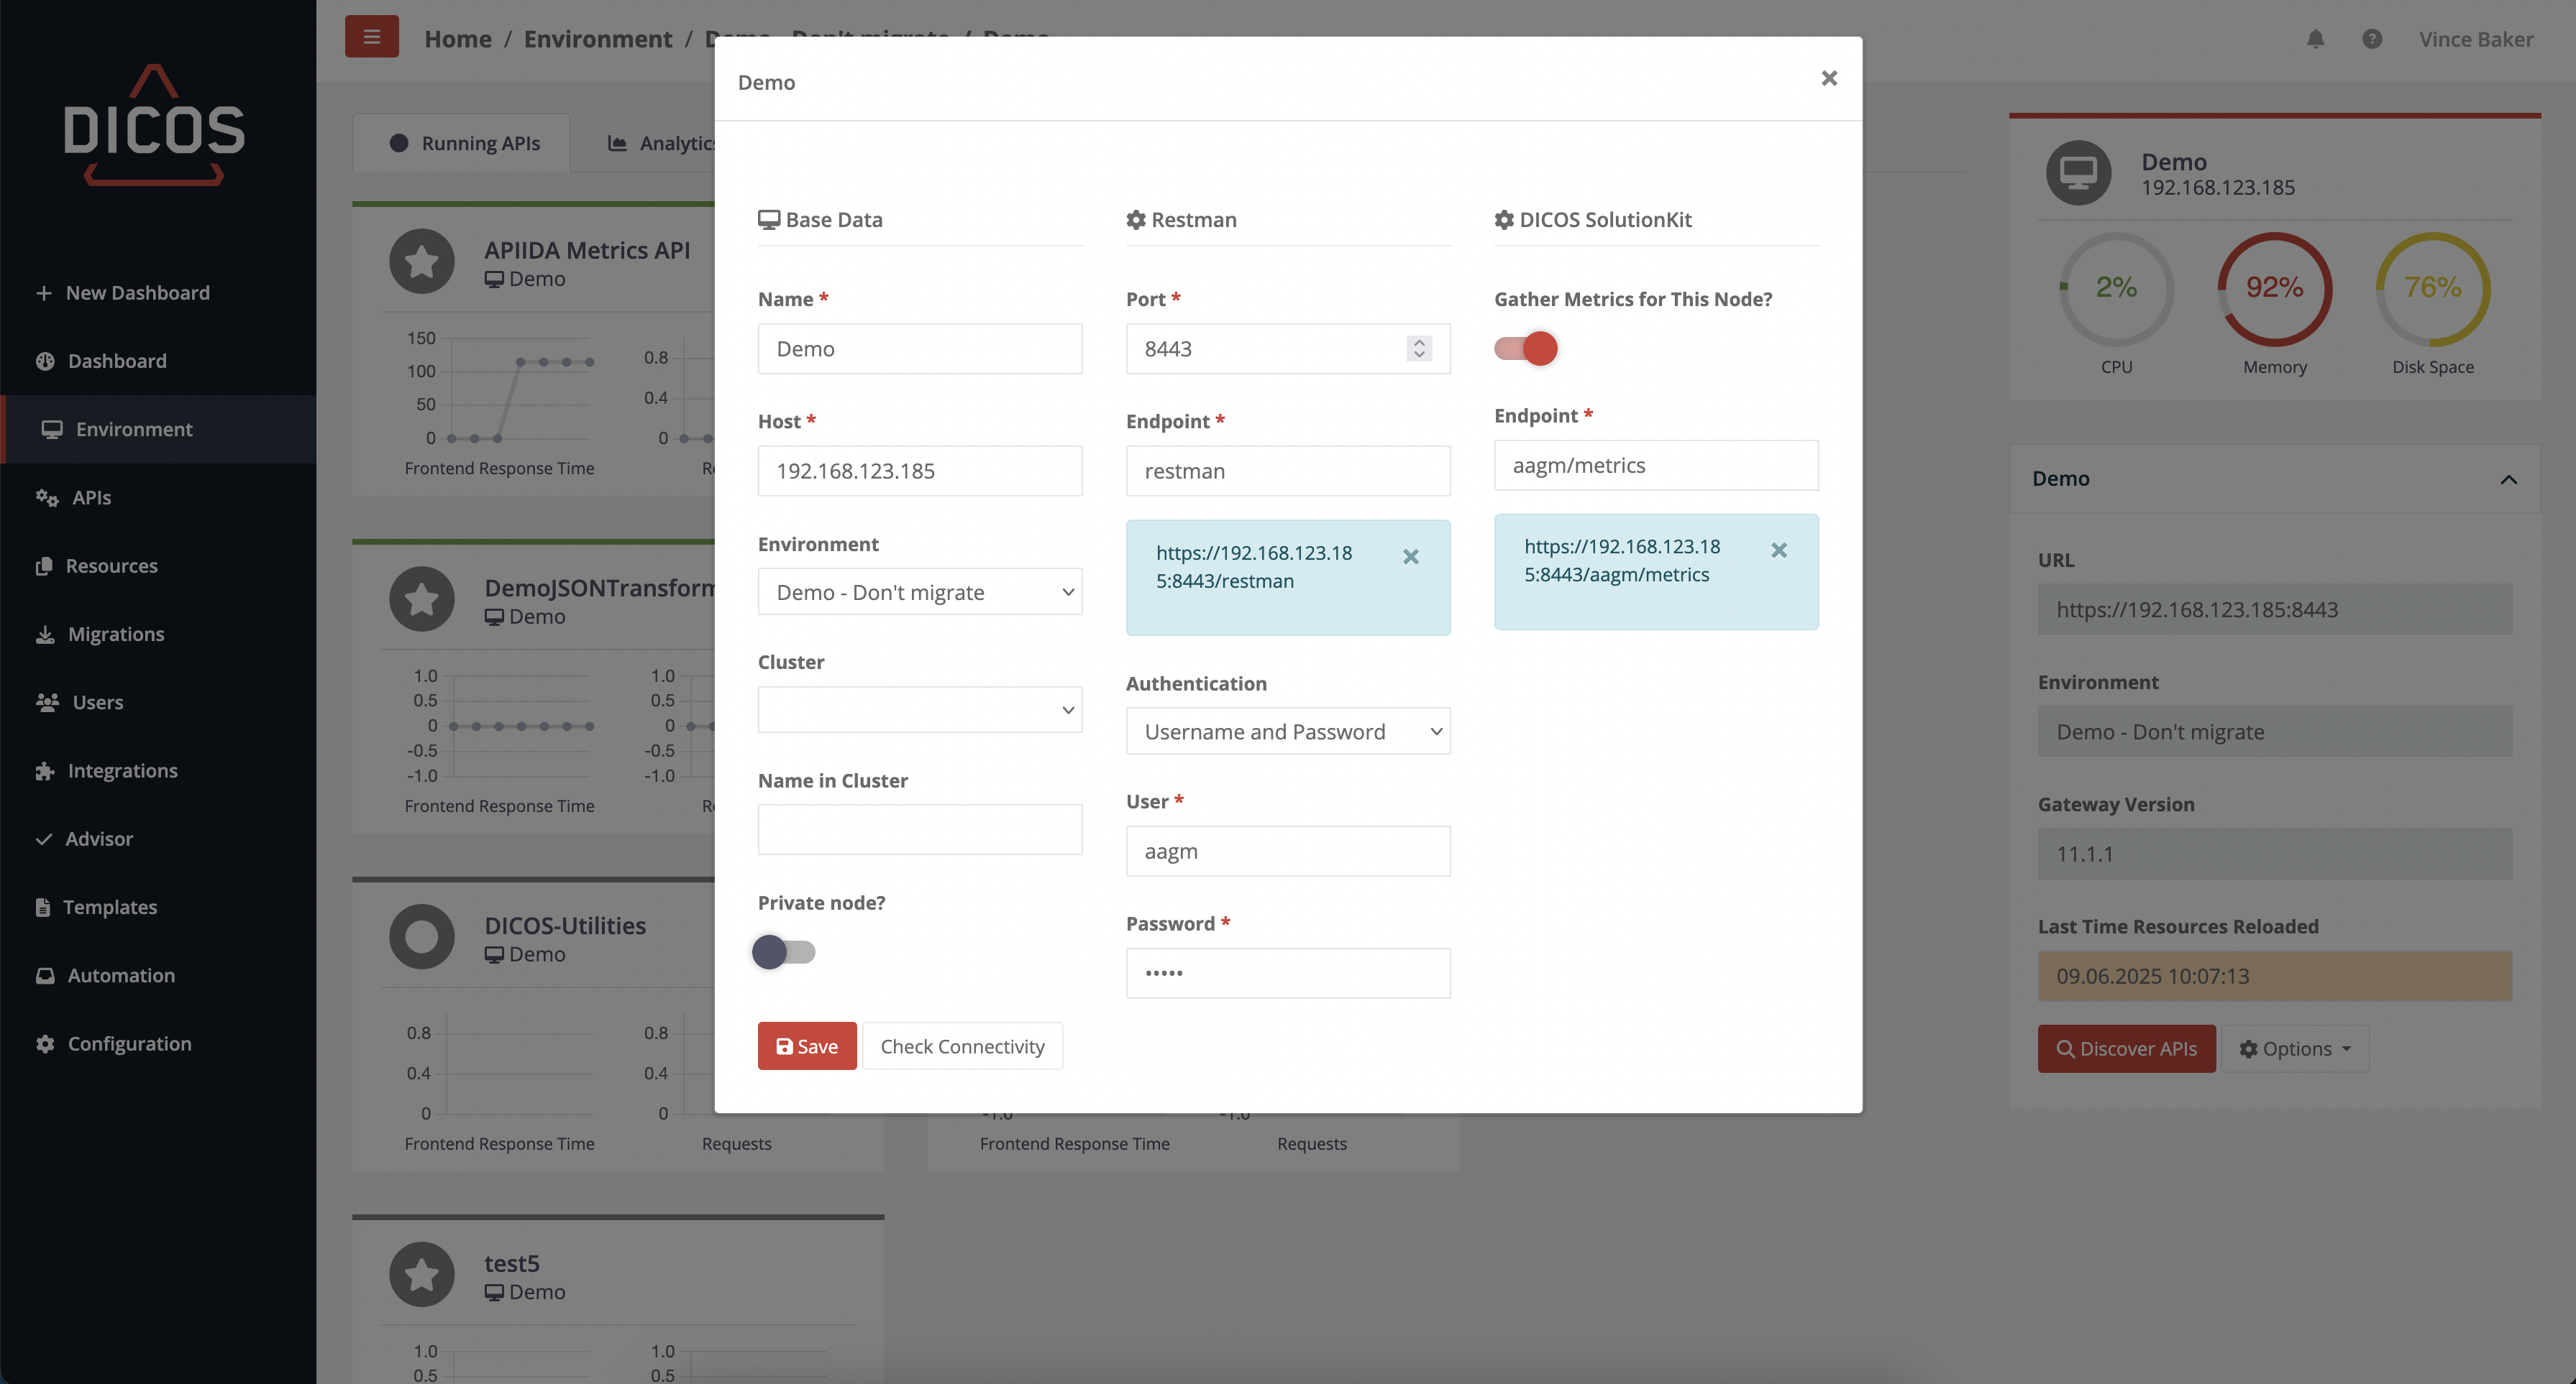
Task: Open the help question mark icon
Action: [x=2372, y=39]
